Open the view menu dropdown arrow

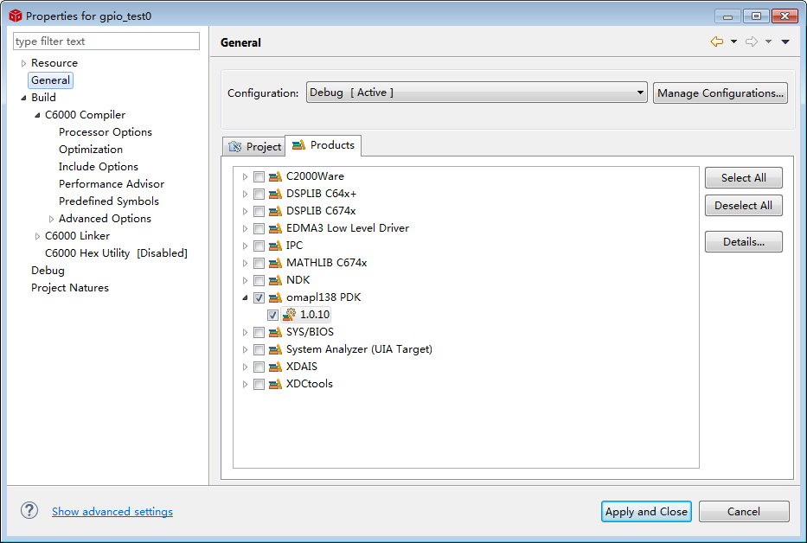[785, 42]
